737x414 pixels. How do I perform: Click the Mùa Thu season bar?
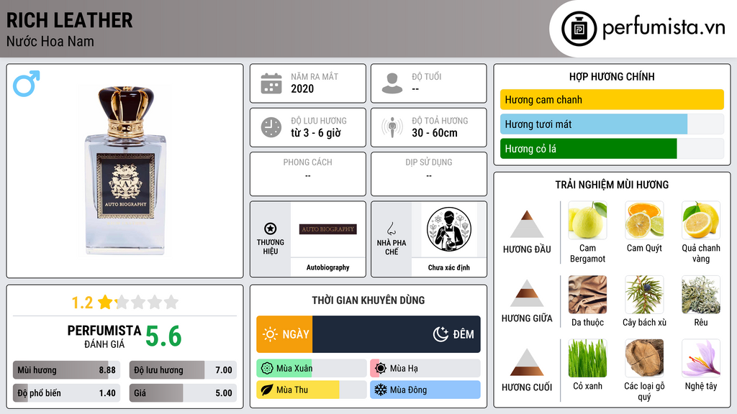[311, 390]
